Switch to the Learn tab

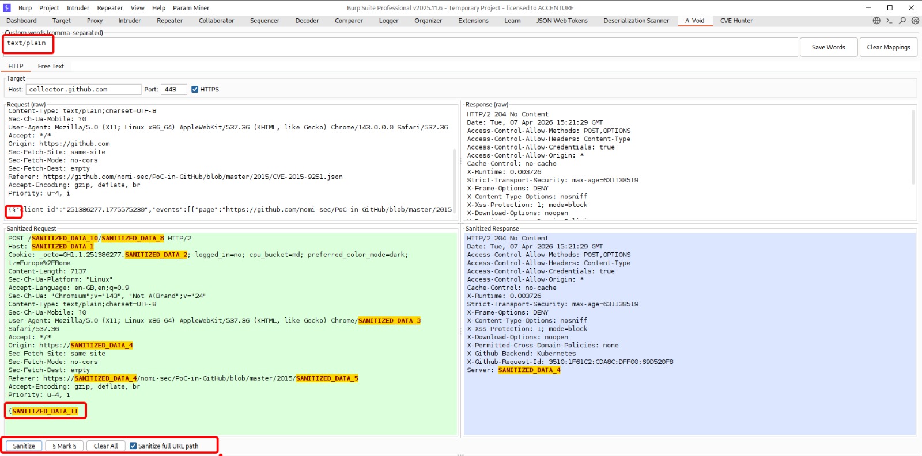pyautogui.click(x=512, y=21)
